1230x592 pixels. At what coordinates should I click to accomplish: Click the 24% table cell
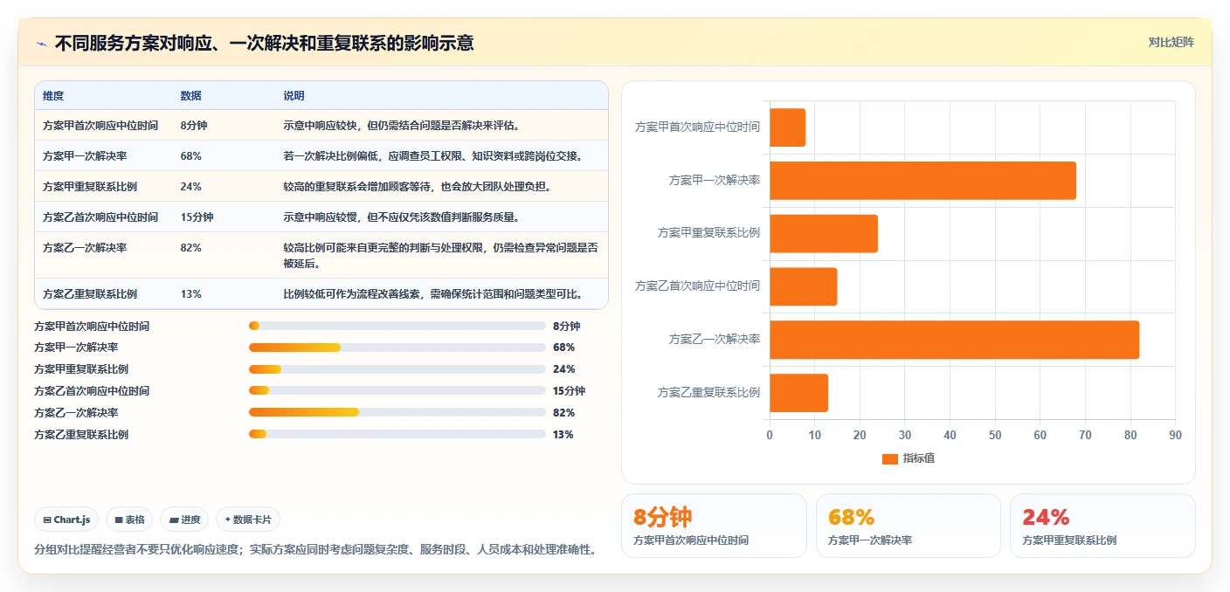[191, 186]
